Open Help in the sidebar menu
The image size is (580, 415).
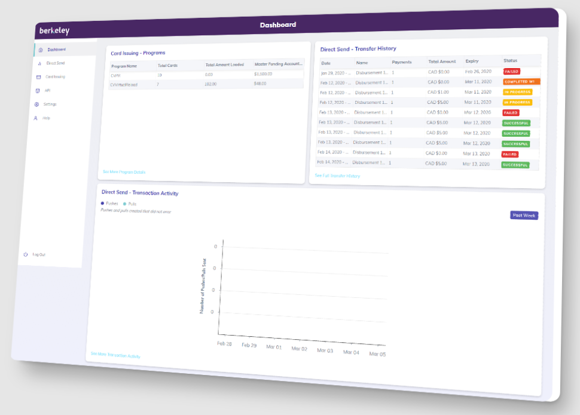46,118
